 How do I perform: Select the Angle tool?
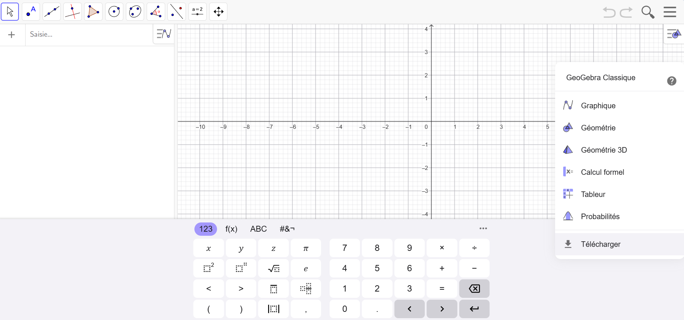point(156,12)
